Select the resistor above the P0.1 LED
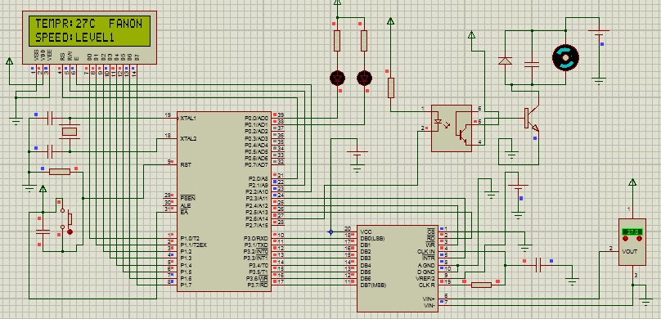The width and height of the screenshot is (661, 319). tap(364, 41)
